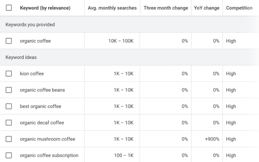Click the +900% YoY change value
259x162 pixels.
pyautogui.click(x=212, y=139)
